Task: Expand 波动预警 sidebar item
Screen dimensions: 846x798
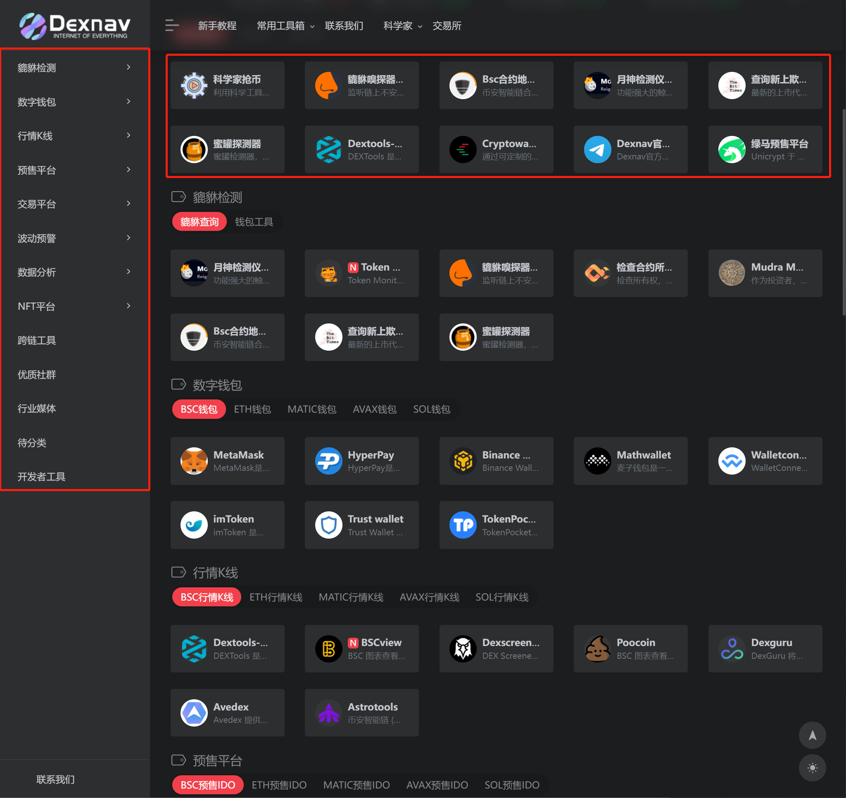Action: 74,238
